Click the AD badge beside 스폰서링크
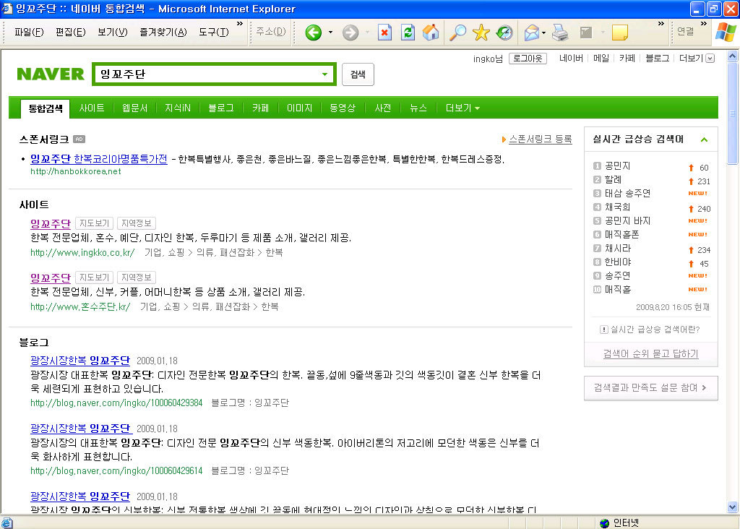Screen dimensions: 740x529 [x=79, y=139]
